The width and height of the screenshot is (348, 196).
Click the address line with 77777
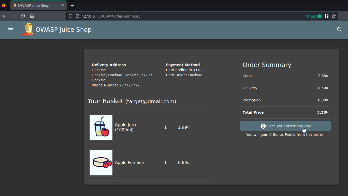tap(122, 75)
